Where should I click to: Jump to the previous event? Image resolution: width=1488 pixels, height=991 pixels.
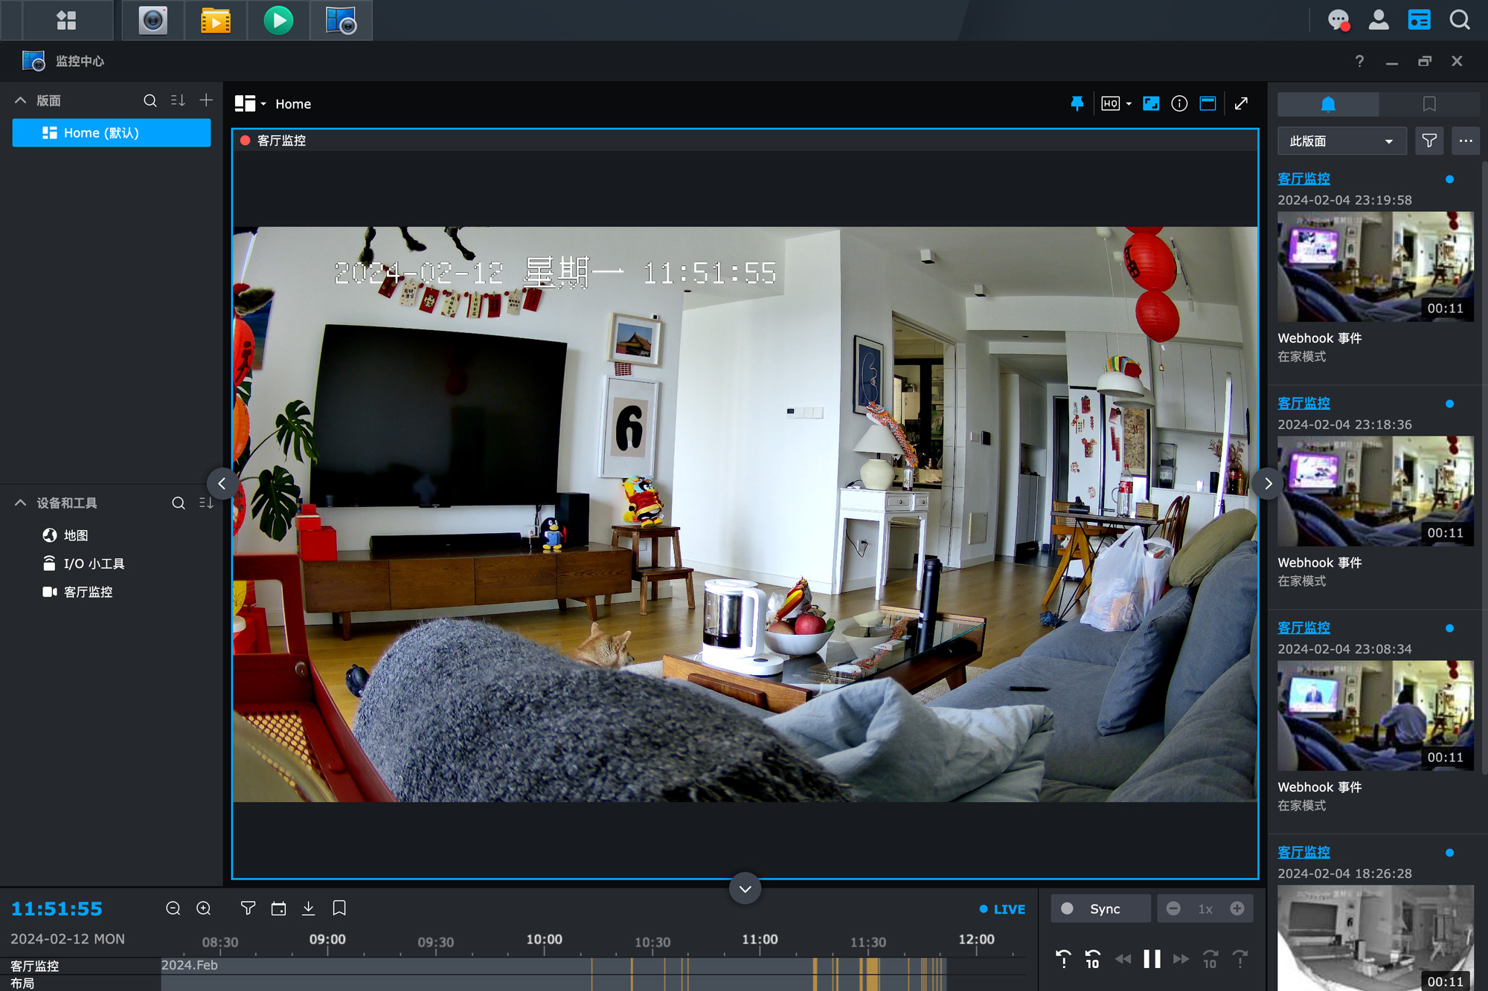click(x=1063, y=959)
